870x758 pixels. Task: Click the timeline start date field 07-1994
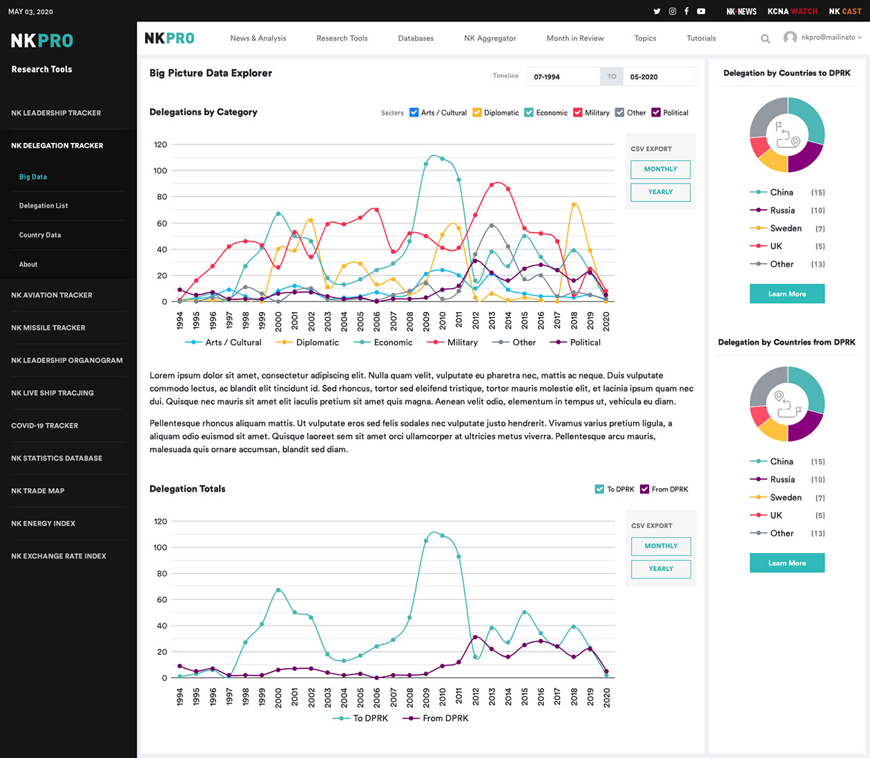[563, 77]
